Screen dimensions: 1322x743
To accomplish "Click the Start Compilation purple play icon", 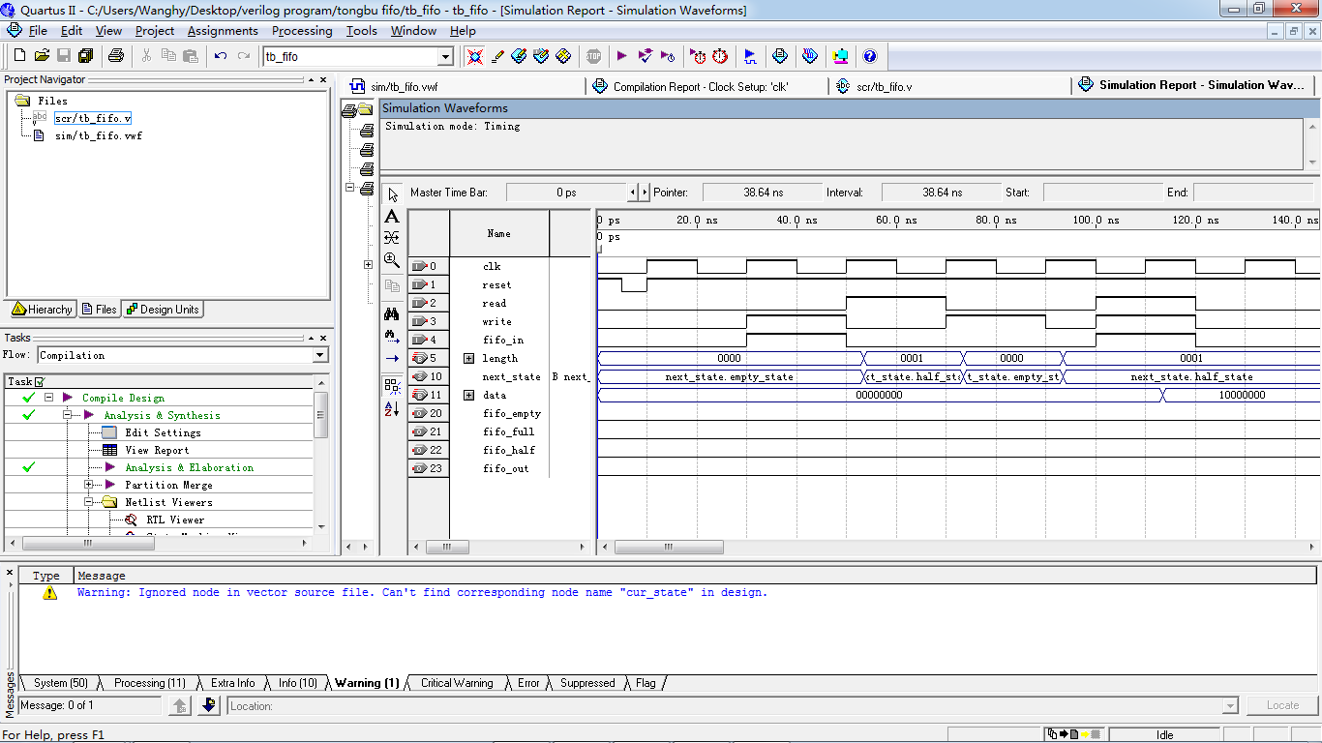I will click(x=621, y=56).
